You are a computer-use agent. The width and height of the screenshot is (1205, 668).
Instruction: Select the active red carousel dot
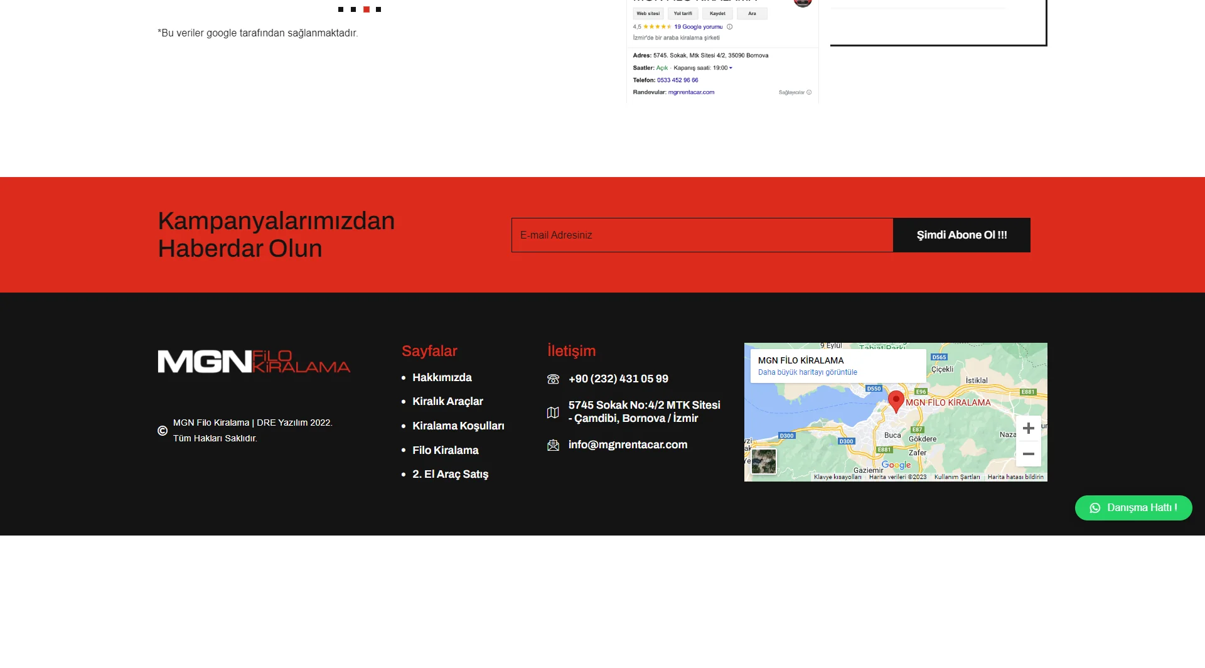[367, 9]
